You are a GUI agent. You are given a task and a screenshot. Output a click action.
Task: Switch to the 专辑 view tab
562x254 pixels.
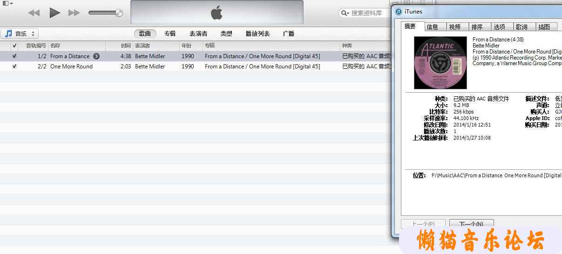pyautogui.click(x=170, y=33)
